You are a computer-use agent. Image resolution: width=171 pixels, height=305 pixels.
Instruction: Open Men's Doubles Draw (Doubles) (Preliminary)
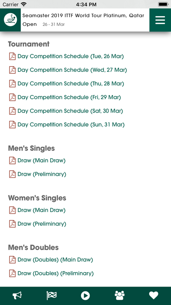[55, 273]
